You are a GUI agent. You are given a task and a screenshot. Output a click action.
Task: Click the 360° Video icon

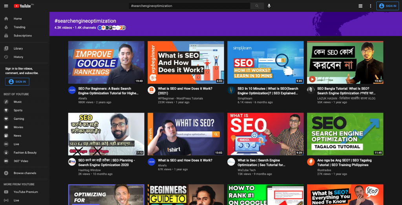pyautogui.click(x=6, y=161)
